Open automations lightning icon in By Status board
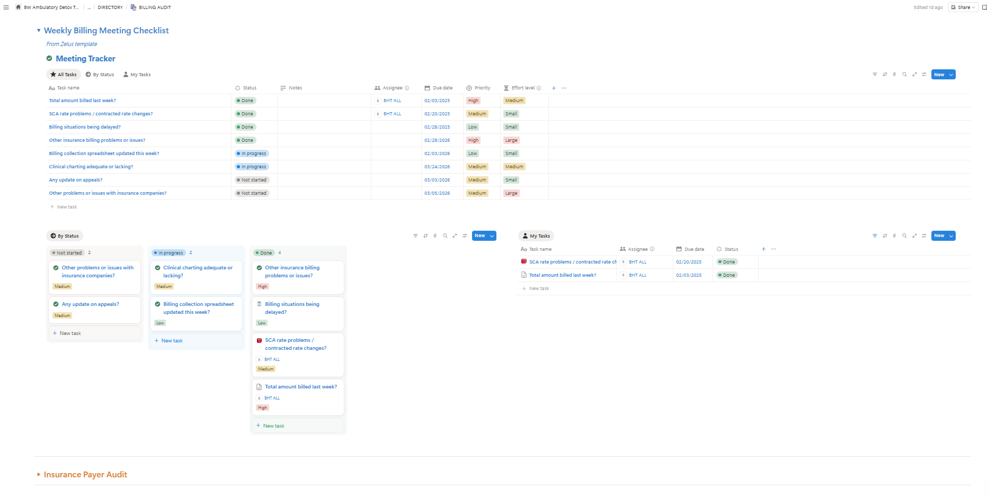Image resolution: width=987 pixels, height=498 pixels. pyautogui.click(x=435, y=236)
